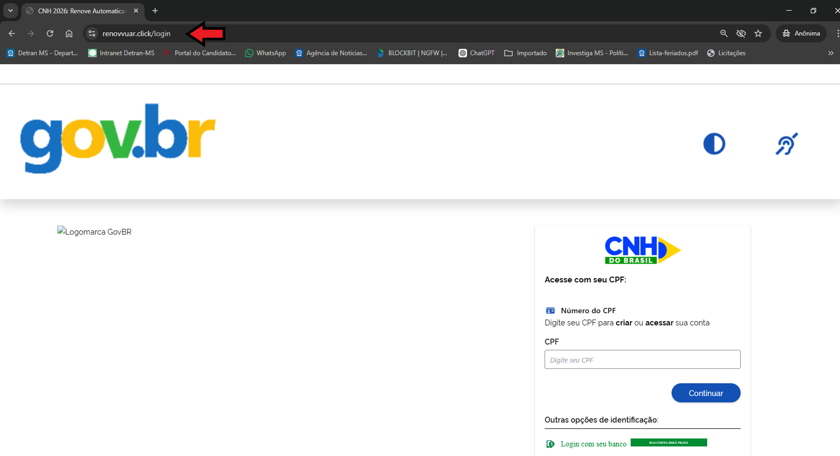Image resolution: width=840 pixels, height=456 pixels.
Task: Toggle high contrast mode
Action: pos(714,144)
